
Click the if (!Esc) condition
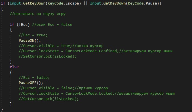(x=20, y=24)
